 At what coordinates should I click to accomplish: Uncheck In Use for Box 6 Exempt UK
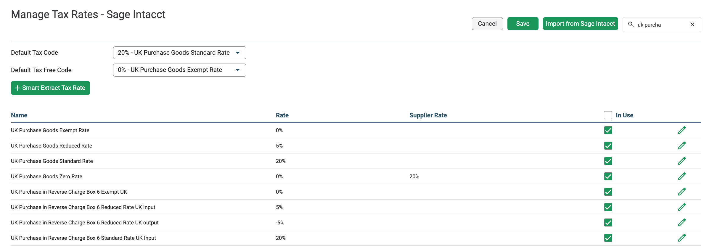click(608, 192)
